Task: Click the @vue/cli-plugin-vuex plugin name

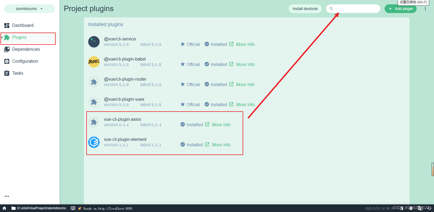Action: (x=124, y=99)
